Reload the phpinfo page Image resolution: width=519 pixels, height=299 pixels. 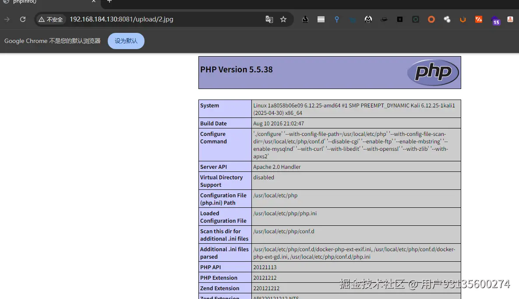point(22,19)
